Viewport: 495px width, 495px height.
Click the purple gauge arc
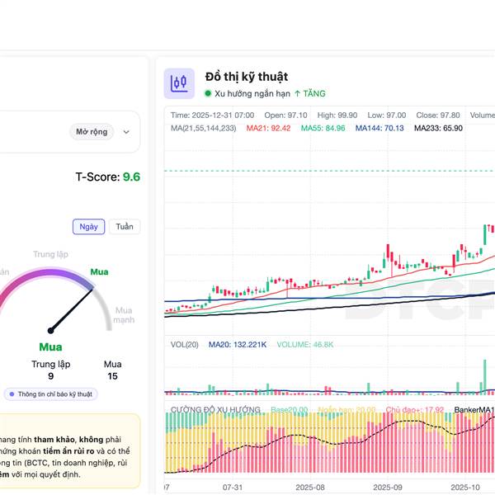(50, 271)
